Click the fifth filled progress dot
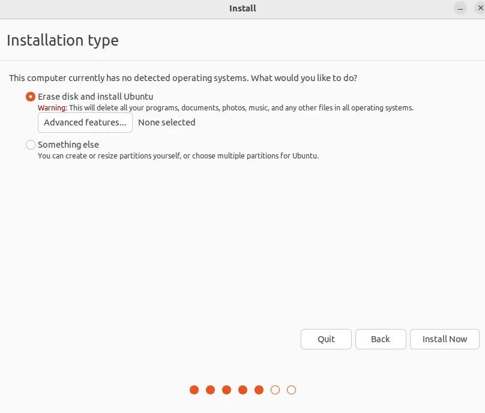Viewport: 485px width, 413px height. 259,390
